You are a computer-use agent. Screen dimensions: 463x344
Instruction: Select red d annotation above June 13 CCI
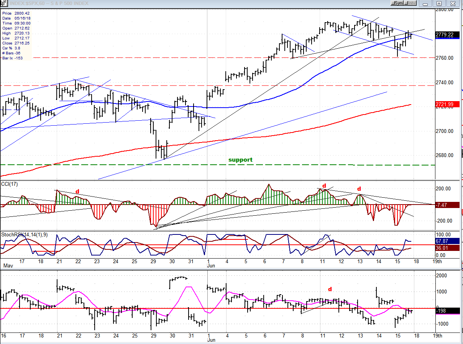[359, 189]
